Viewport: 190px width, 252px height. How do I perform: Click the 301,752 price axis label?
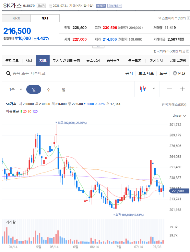pyautogui.click(x=175, y=125)
